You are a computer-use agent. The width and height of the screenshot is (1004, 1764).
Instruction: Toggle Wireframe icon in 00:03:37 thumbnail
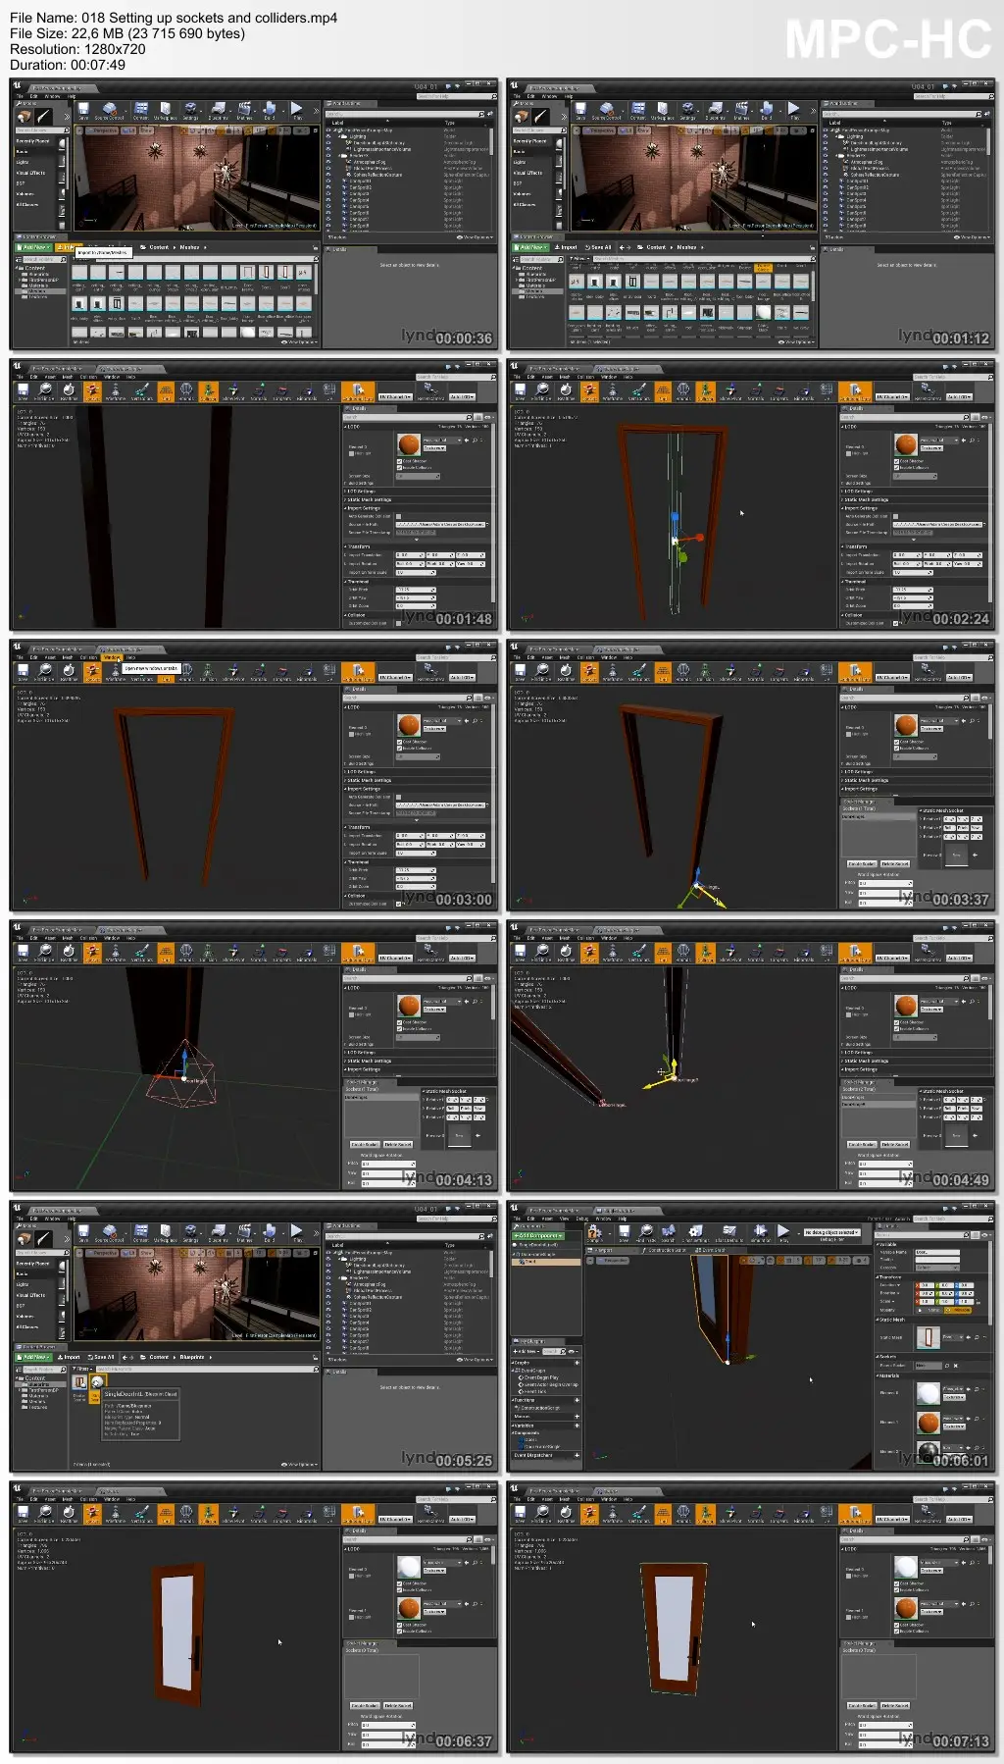click(613, 671)
